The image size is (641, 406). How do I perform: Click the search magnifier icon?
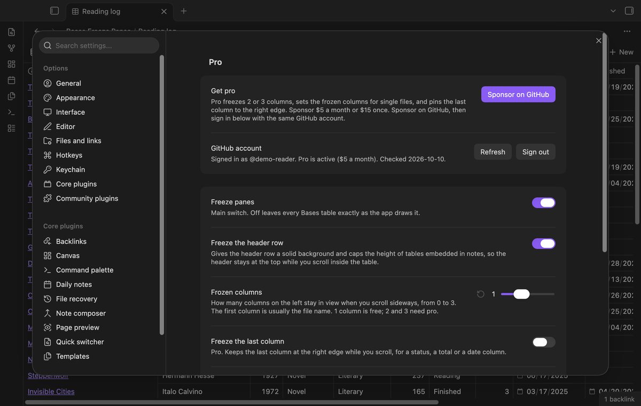(x=48, y=45)
